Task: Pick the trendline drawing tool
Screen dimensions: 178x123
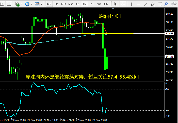Action: pyautogui.click(x=146, y=4)
